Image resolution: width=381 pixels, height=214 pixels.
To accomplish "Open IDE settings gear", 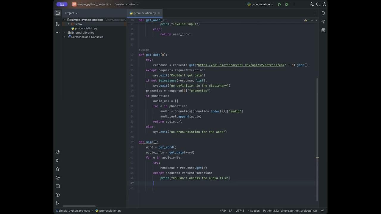I will pos(324,4).
